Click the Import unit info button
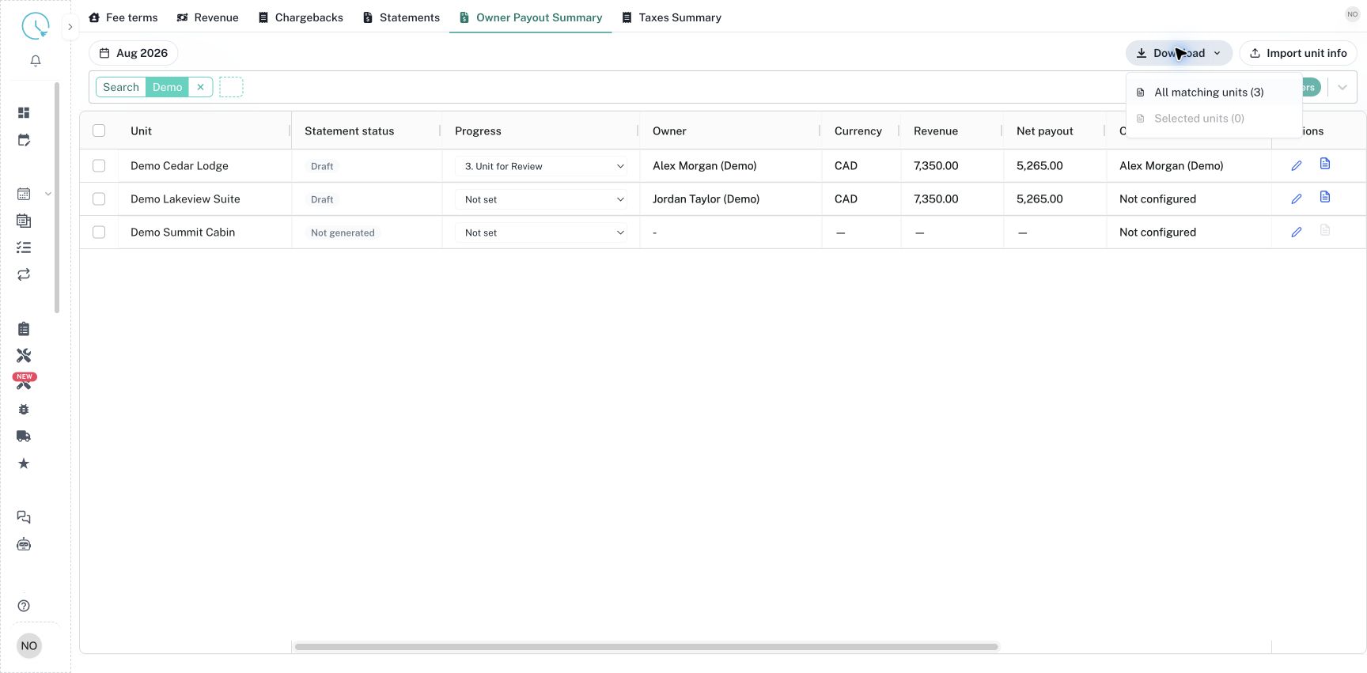The height and width of the screenshot is (673, 1367). point(1298,53)
